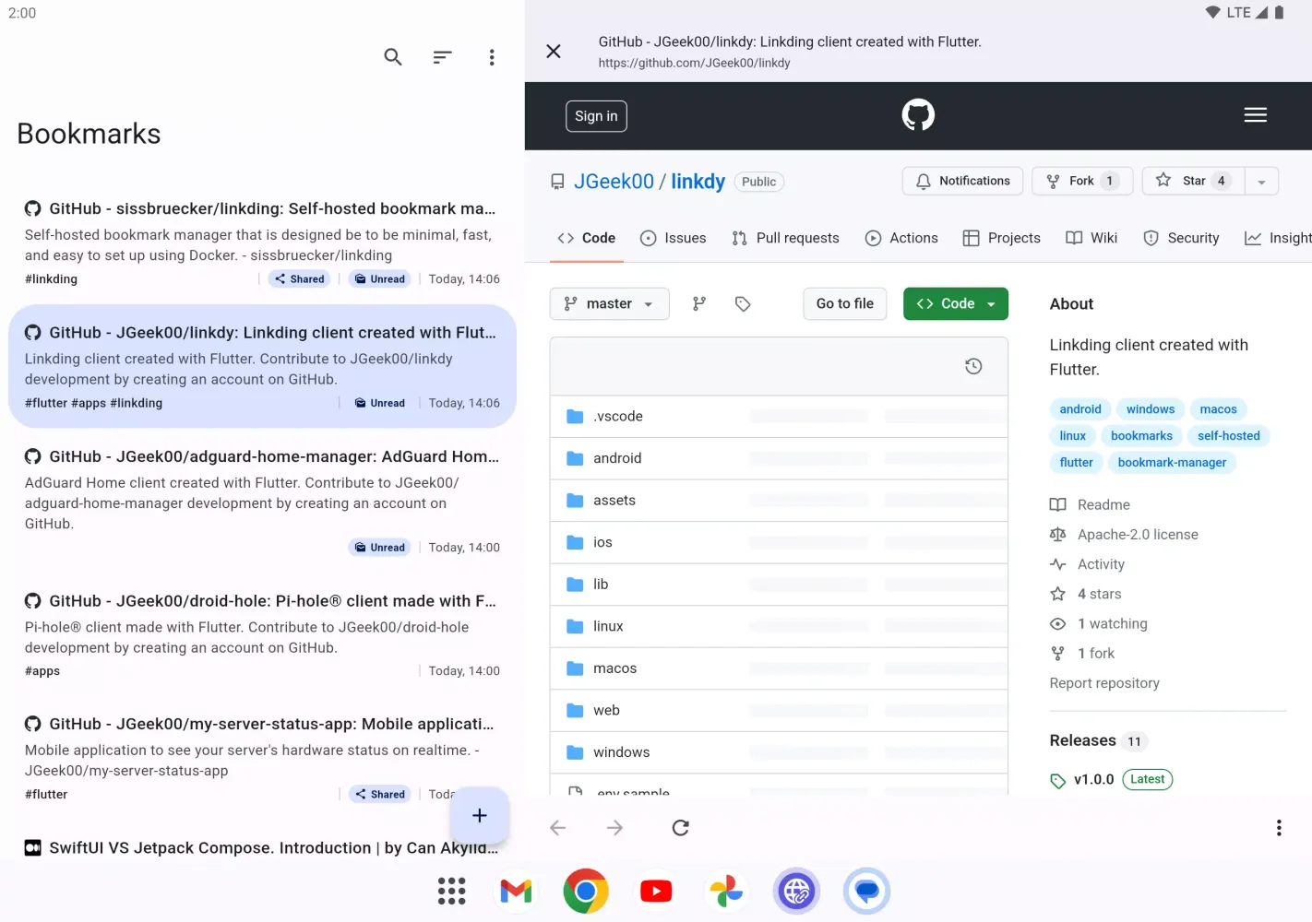Viewport: 1312px width, 922px height.
Task: Launch YouTube from the taskbar
Action: (656, 891)
